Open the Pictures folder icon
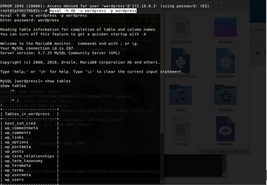 [226, 95]
